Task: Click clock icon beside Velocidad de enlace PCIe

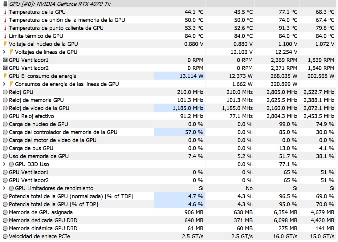Action: [5, 236]
